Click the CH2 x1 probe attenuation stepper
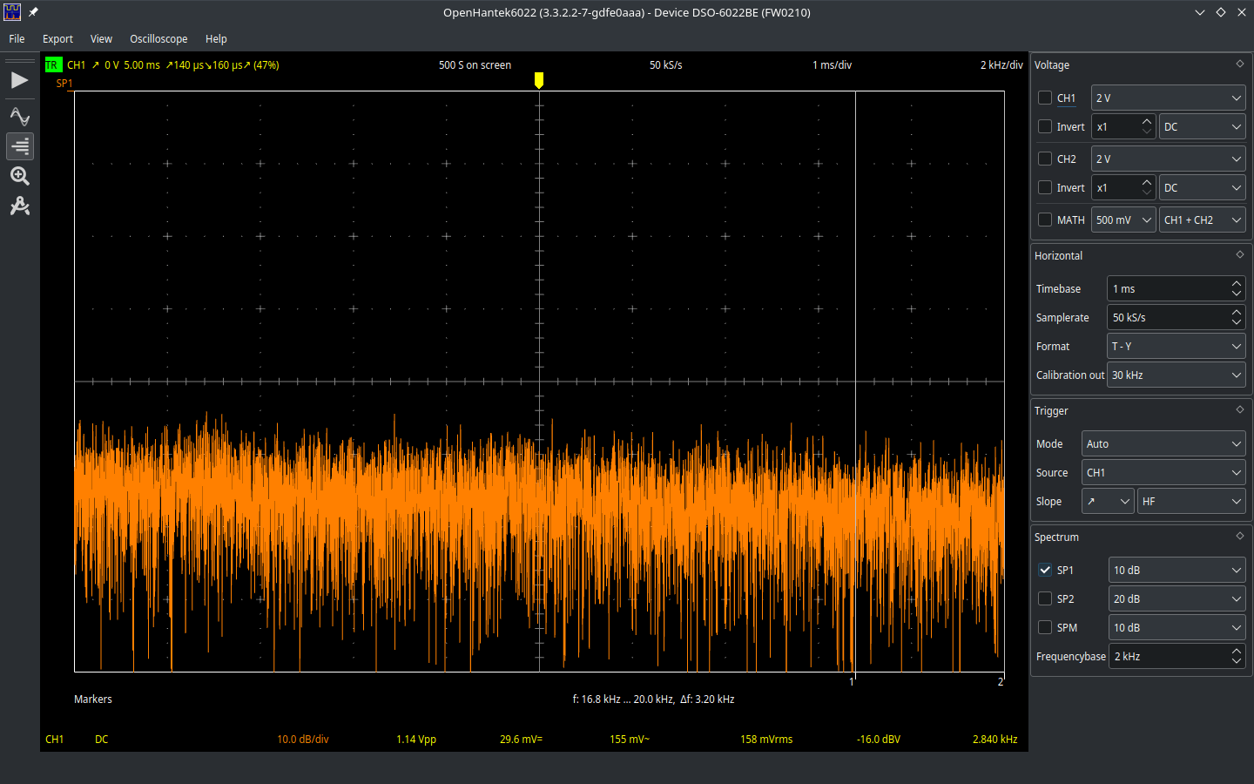This screenshot has width=1254, height=784. [x=1123, y=187]
